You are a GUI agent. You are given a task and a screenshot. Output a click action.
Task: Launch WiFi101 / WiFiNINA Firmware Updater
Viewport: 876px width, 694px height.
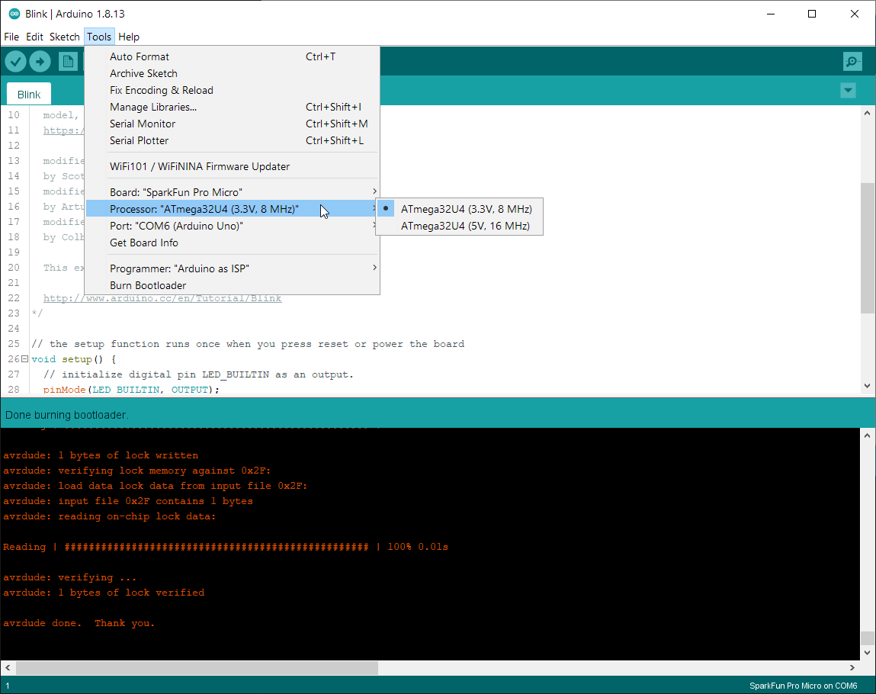click(233, 166)
